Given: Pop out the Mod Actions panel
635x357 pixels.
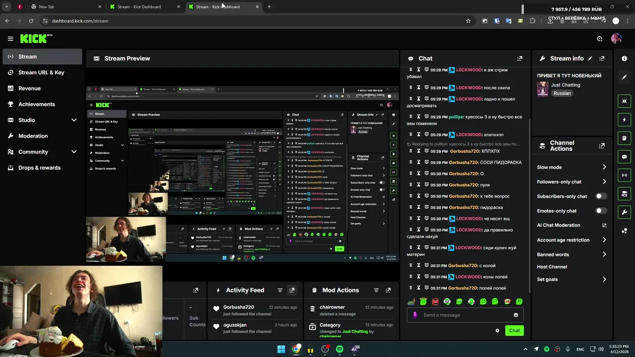Looking at the screenshot, I should pos(388,290).
